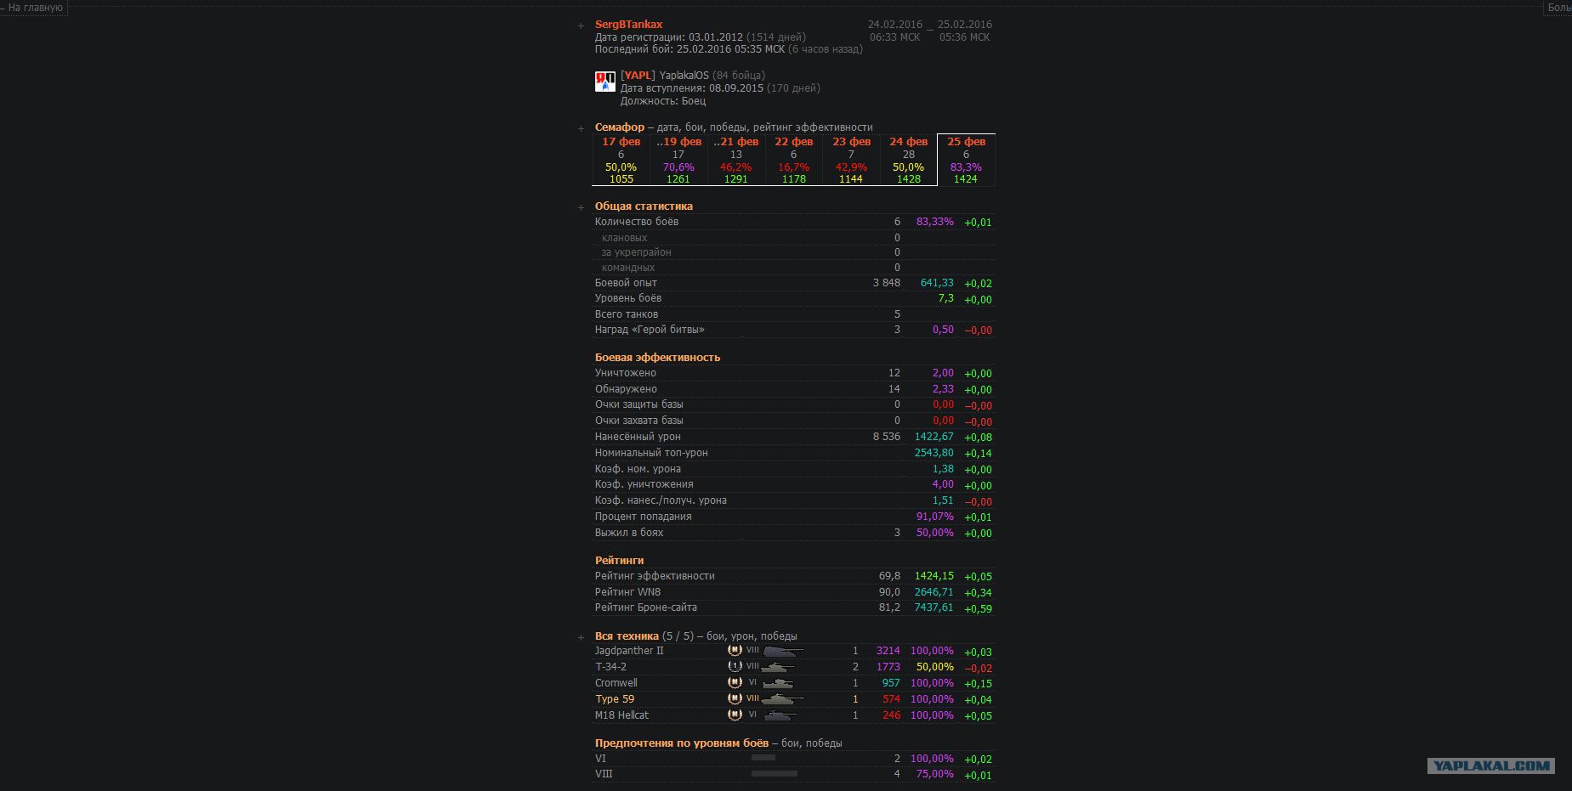Click the Type 59 mastery badge icon
This screenshot has height=791, width=1572.
[x=735, y=698]
